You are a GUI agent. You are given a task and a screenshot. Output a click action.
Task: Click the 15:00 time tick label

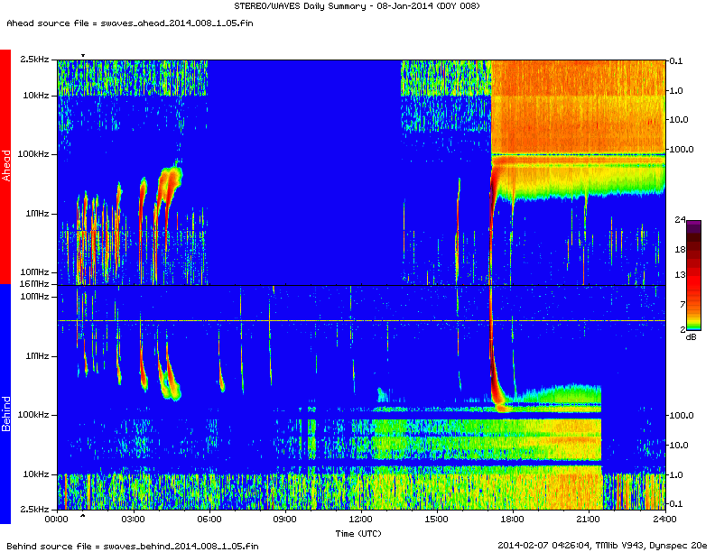437,520
